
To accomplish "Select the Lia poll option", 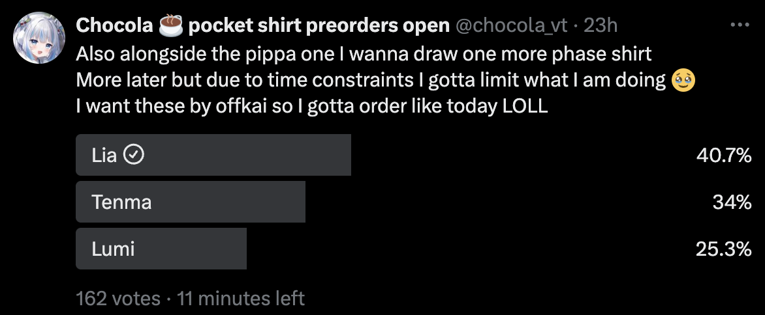I will coord(213,155).
